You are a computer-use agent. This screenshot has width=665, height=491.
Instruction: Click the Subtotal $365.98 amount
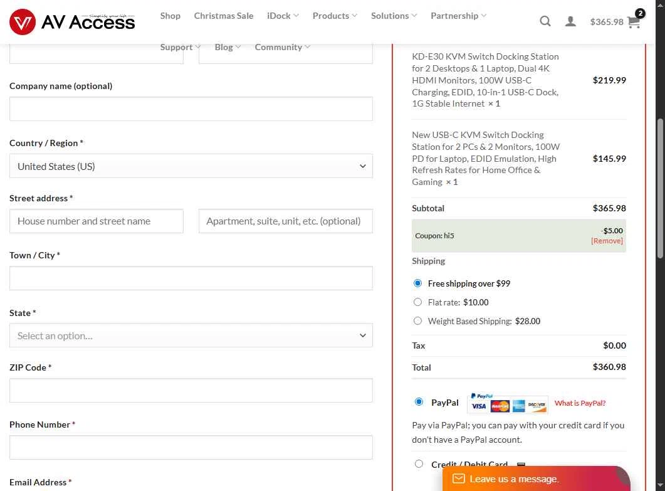(x=609, y=208)
